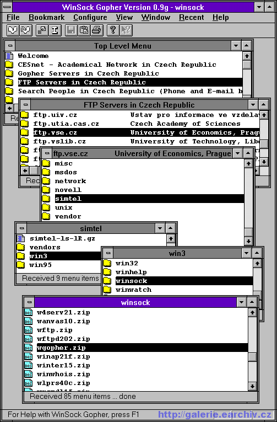Select FTP Servers in Czech Republic entry

130,82
